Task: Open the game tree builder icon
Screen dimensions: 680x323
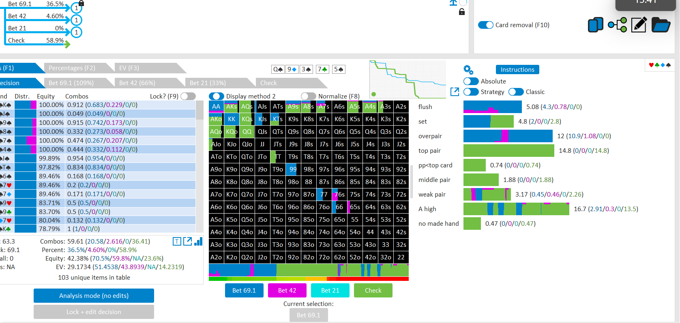Action: point(618,25)
